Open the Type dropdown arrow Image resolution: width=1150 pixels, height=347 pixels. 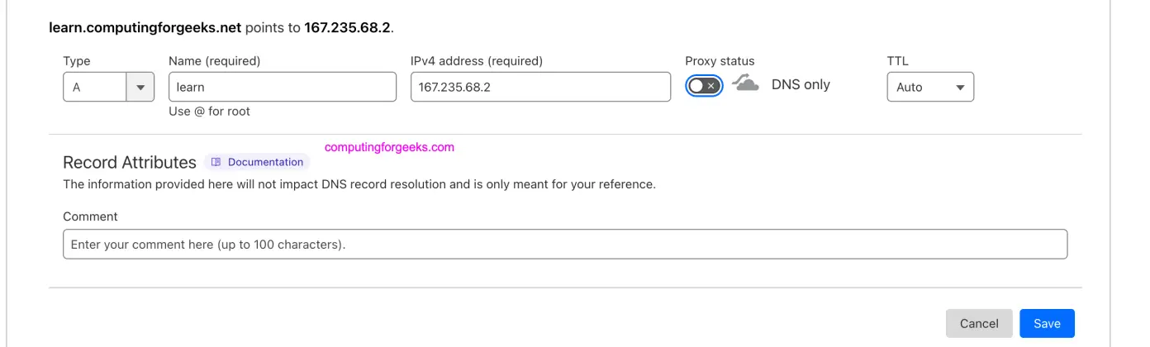140,87
